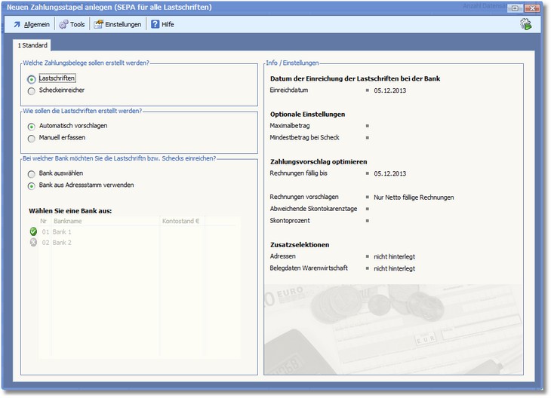Select Bank aus Adressstamm verwenden

(31, 185)
